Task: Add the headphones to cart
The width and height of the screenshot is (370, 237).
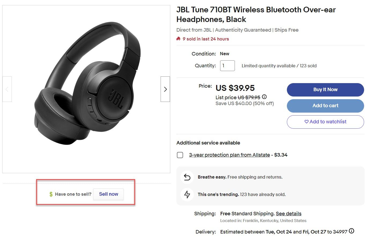Action: pos(325,106)
